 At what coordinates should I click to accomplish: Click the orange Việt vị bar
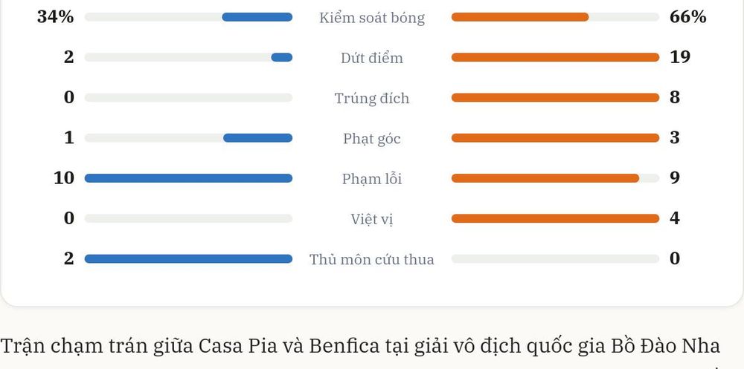(555, 218)
